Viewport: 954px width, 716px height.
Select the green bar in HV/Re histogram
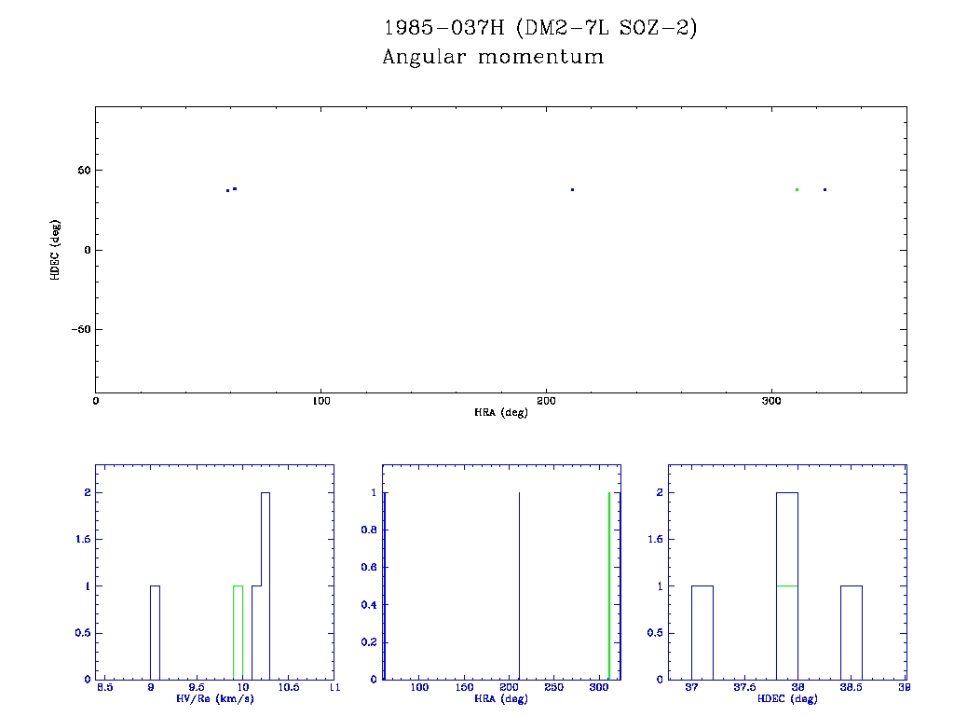238,632
